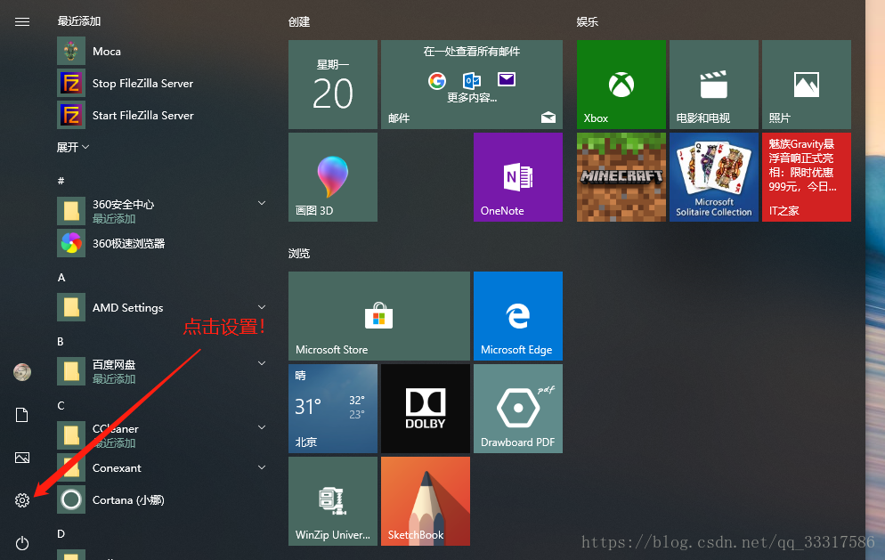Open the Drawboard PDF tile
The image size is (885, 560).
pyautogui.click(x=518, y=409)
